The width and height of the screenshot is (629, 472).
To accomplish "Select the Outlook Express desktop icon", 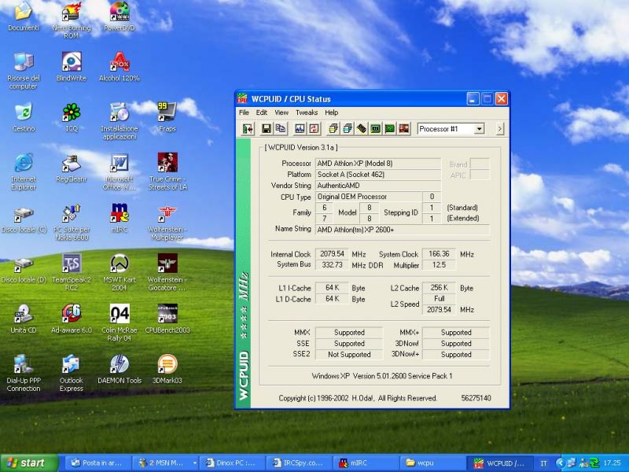I will click(72, 373).
